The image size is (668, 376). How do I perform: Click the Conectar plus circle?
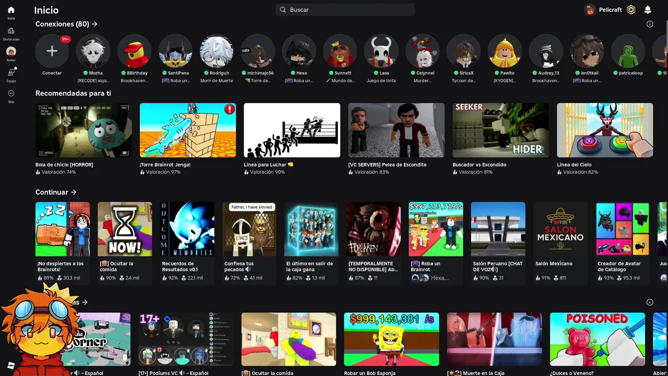52,51
